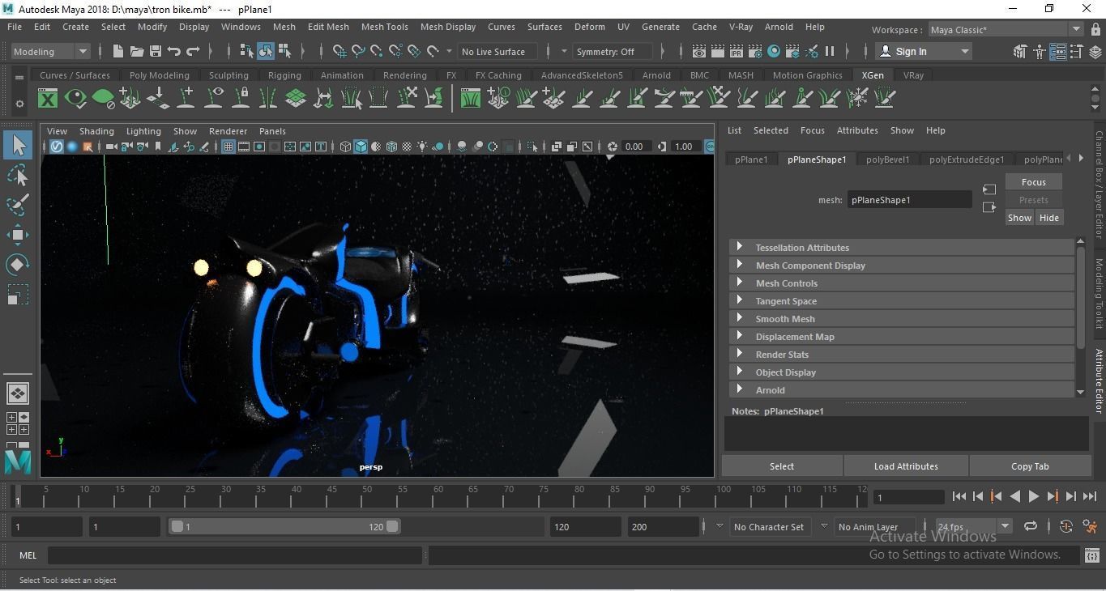Switch to the Arnold shelf tab

tap(656, 75)
